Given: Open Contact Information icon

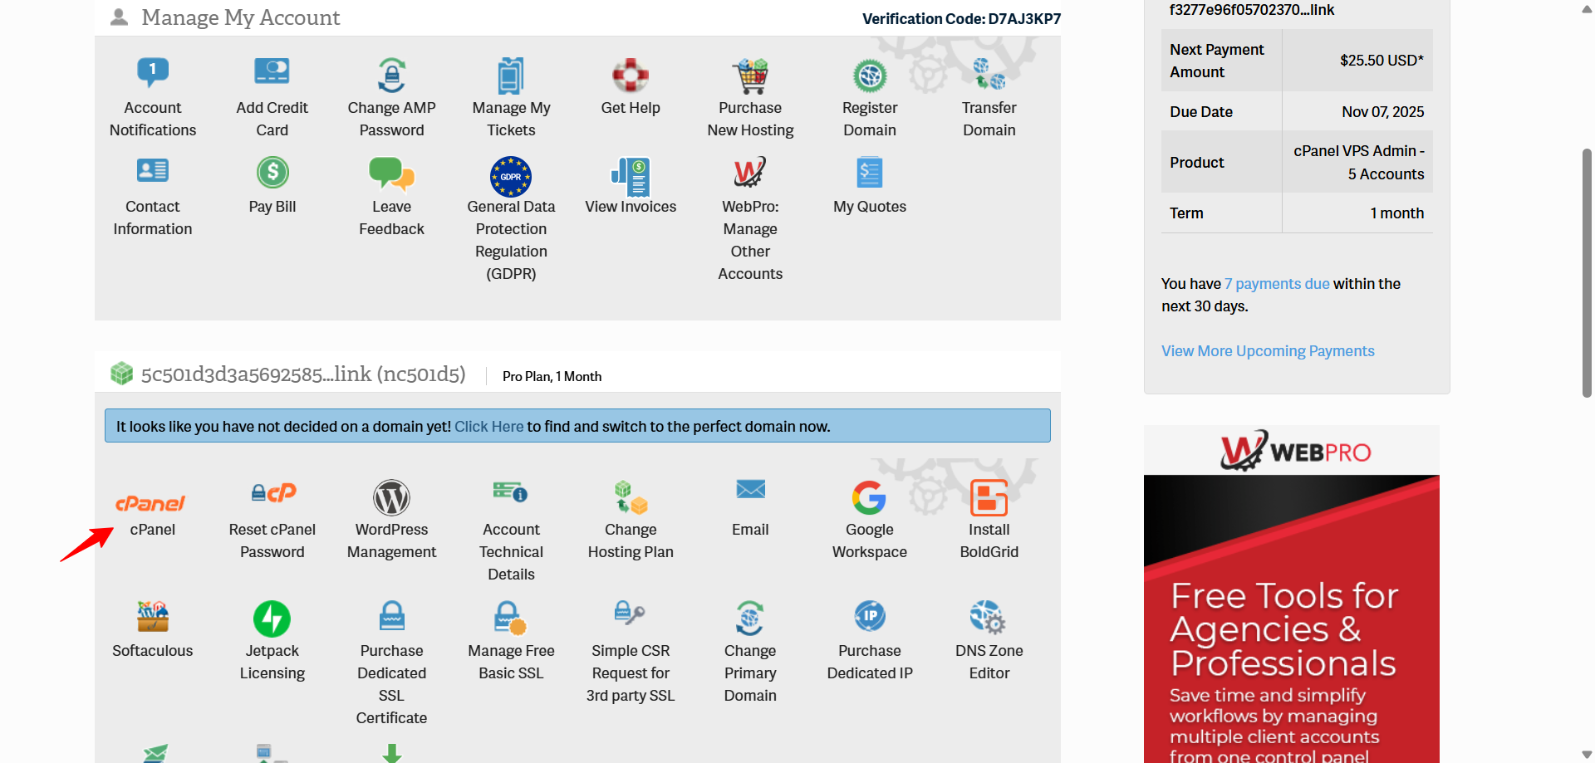Looking at the screenshot, I should [x=153, y=171].
